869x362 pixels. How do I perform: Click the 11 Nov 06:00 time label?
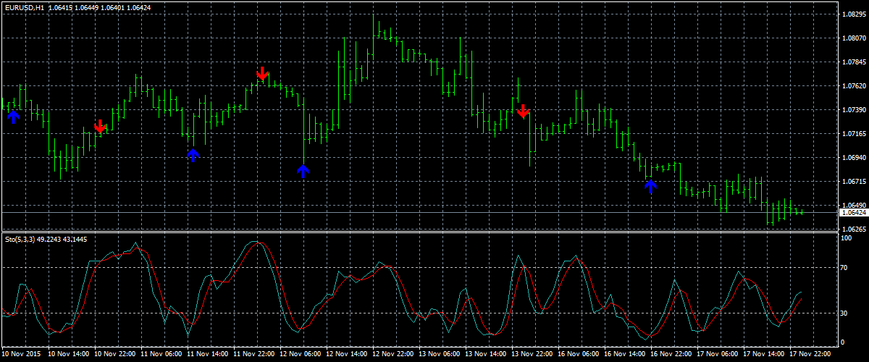161,354
